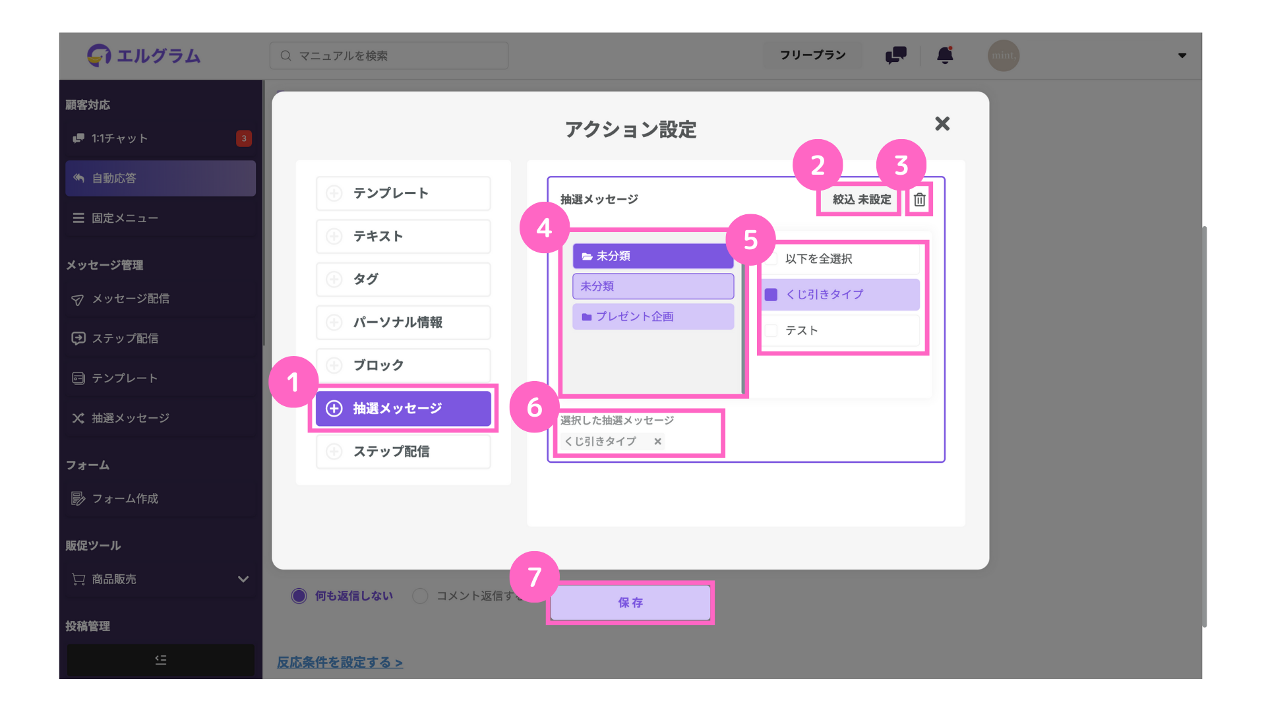Select the テンプレート action button

[404, 193]
